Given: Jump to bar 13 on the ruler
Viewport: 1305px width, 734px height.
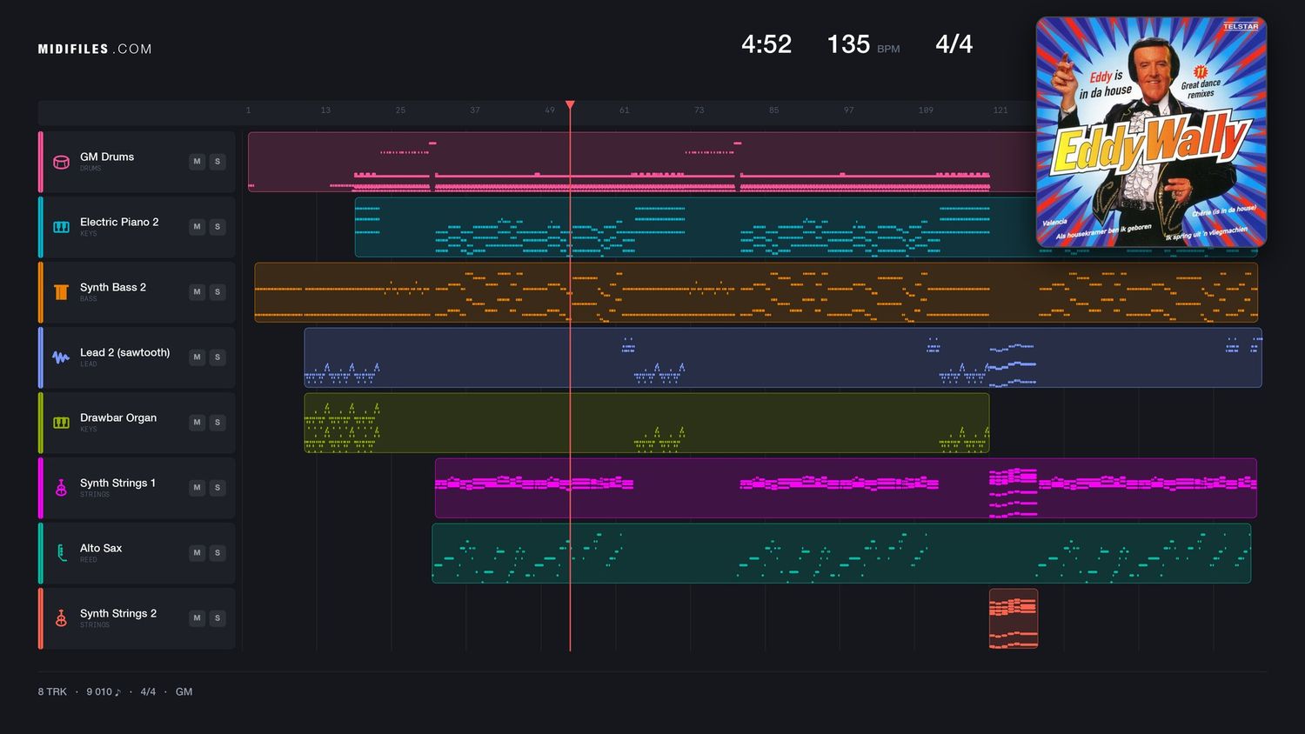Looking at the screenshot, I should (325, 110).
